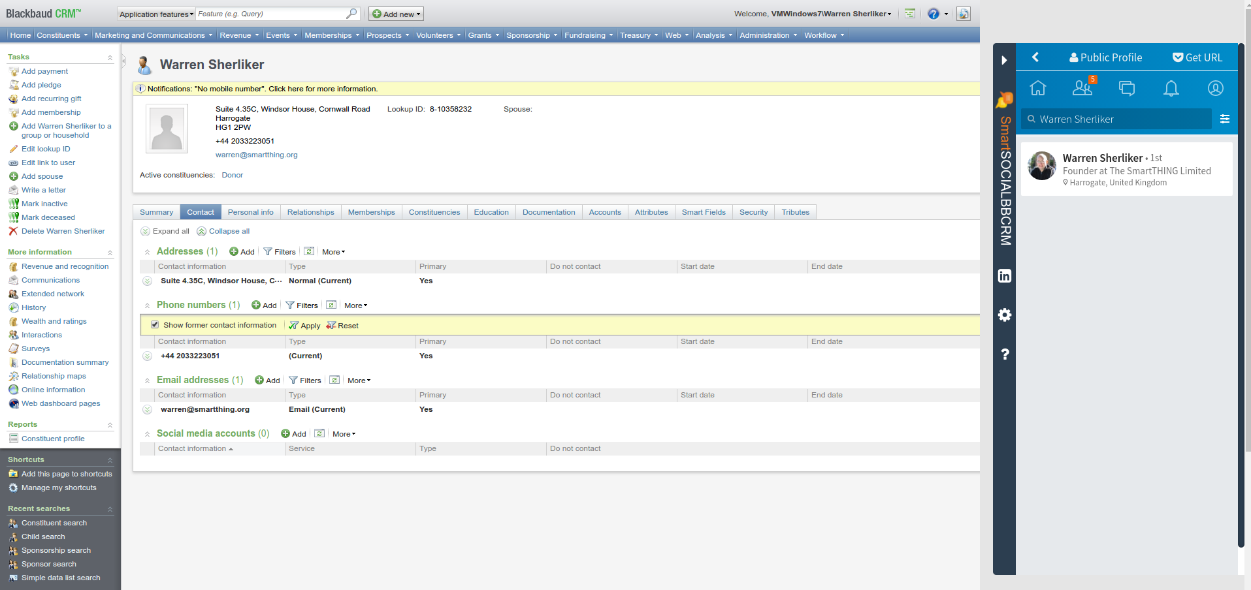This screenshot has width=1251, height=590.
Task: Open Constituent search in Recent searches
Action: (x=54, y=523)
